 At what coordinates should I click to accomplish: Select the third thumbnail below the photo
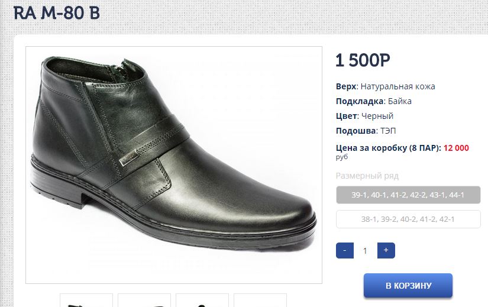pos(202,300)
